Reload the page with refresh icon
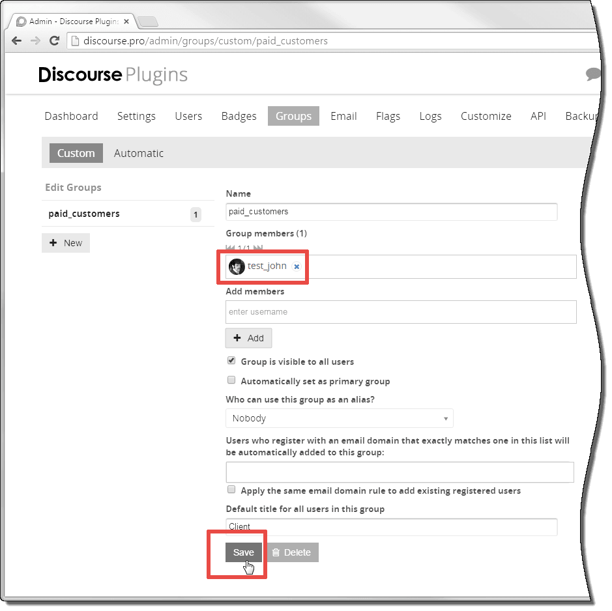This screenshot has width=612, height=611. pos(55,40)
